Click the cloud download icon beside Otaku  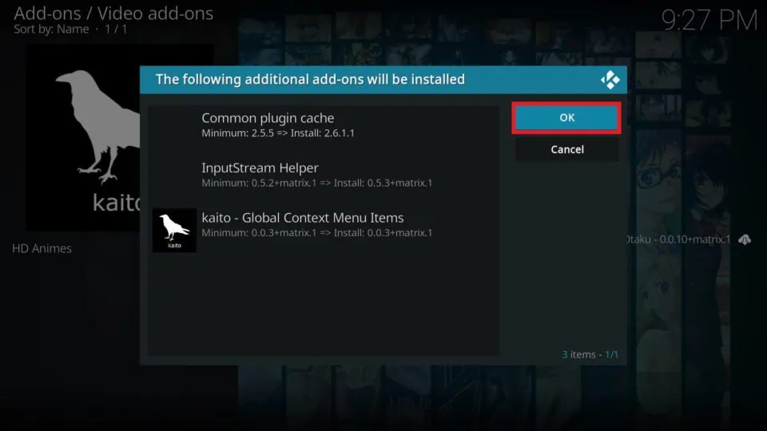(x=745, y=239)
